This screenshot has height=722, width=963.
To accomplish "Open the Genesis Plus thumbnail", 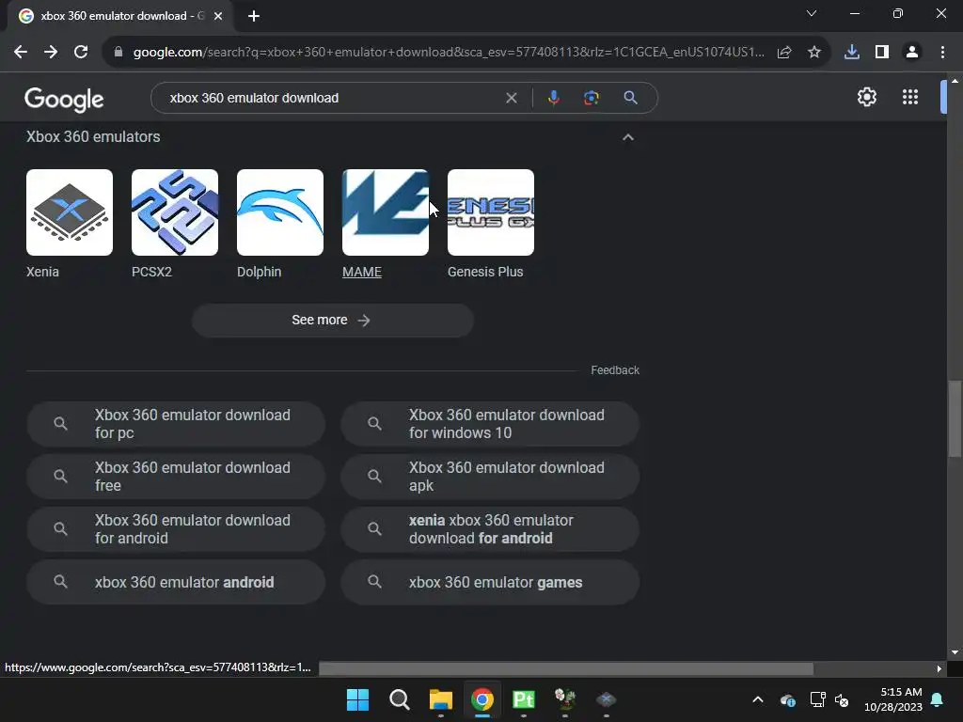I will [491, 212].
